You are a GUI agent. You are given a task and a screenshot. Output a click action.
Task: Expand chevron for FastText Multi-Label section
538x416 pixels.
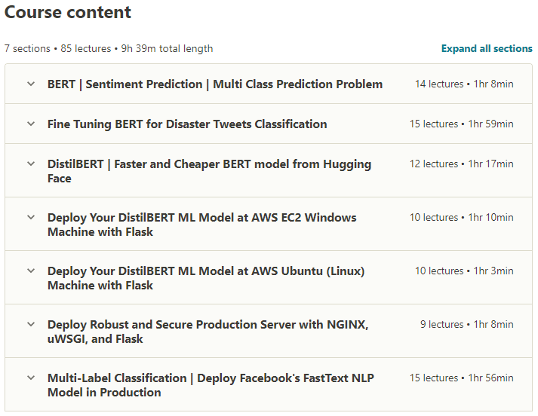click(31, 378)
